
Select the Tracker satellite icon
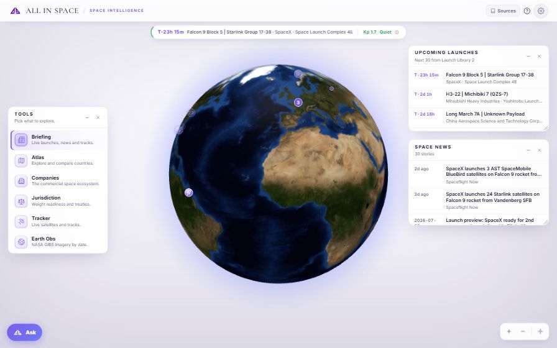(x=21, y=221)
